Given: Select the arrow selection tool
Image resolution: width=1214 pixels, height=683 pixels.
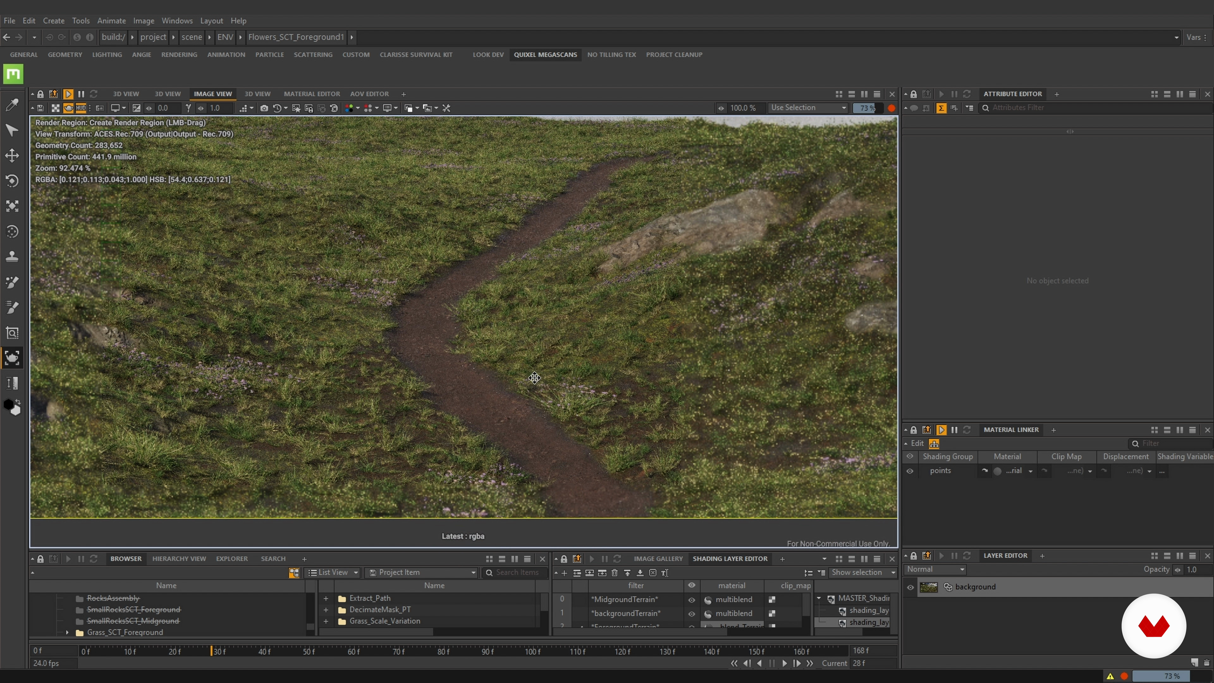Looking at the screenshot, I should (12, 130).
